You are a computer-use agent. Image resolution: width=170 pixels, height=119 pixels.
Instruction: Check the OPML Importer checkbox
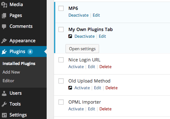pyautogui.click(x=61, y=102)
